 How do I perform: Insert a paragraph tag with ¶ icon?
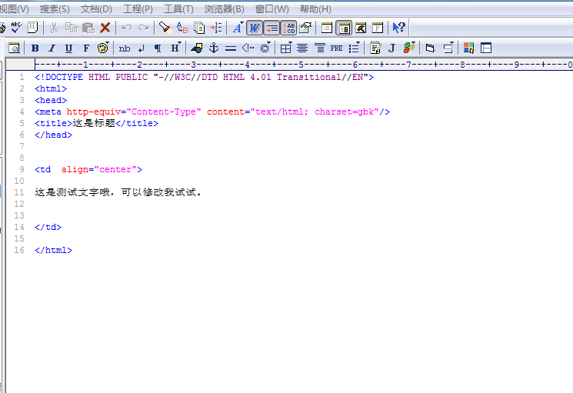(x=158, y=48)
